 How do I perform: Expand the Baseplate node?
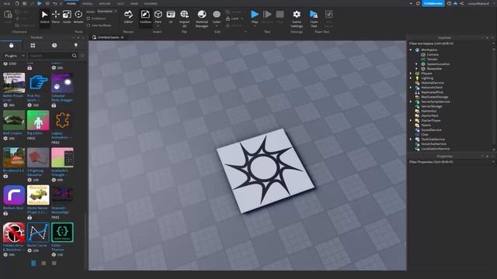416,69
